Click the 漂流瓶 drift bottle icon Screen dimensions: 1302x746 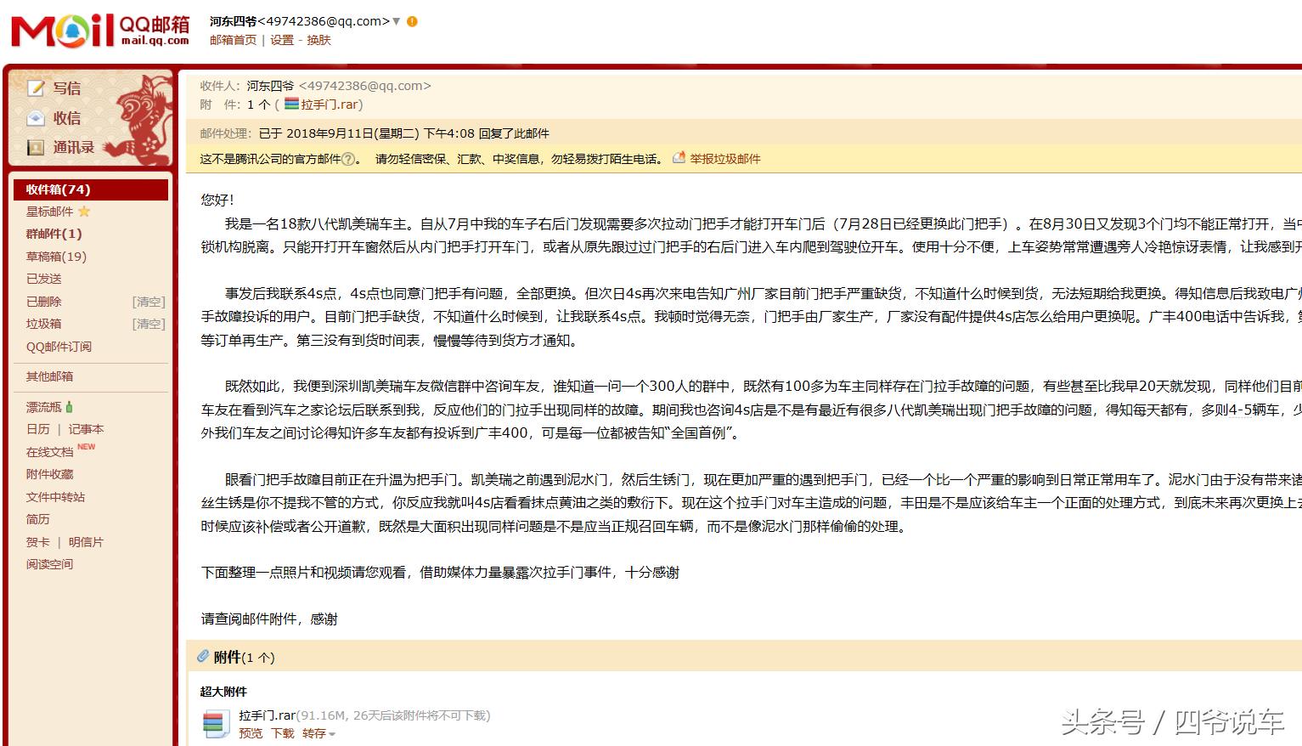70,407
